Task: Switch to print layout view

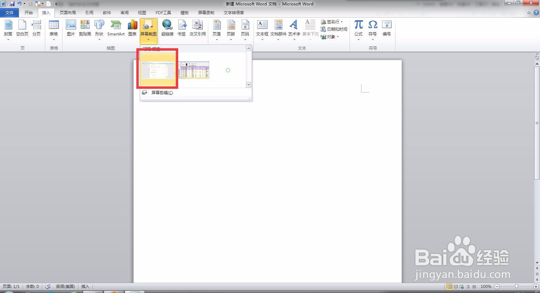Action: coord(449,287)
